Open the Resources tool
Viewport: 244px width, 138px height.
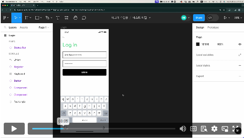coord(66,18)
